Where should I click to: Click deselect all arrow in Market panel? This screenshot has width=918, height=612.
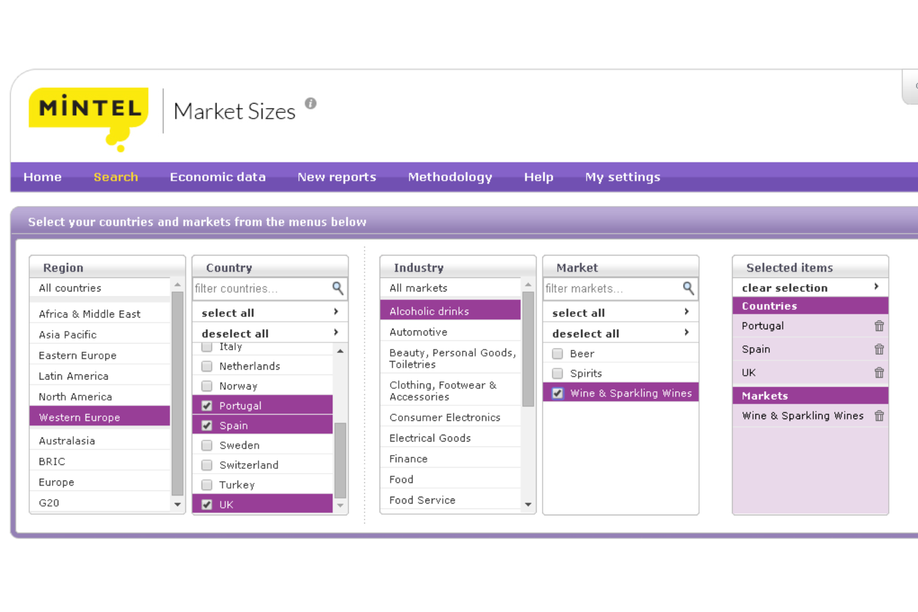[687, 332]
